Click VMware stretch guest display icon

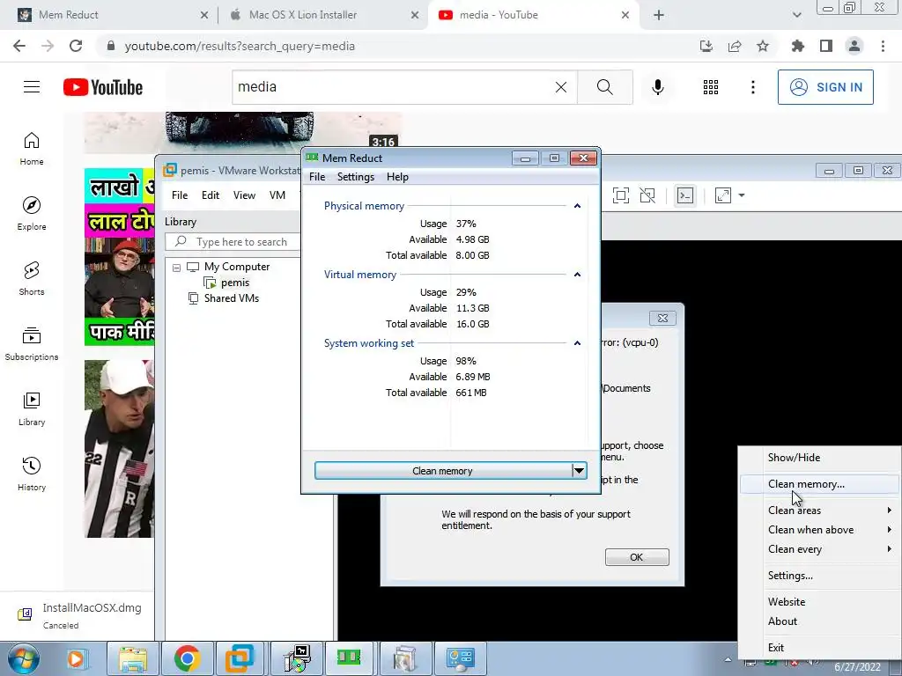tap(723, 195)
